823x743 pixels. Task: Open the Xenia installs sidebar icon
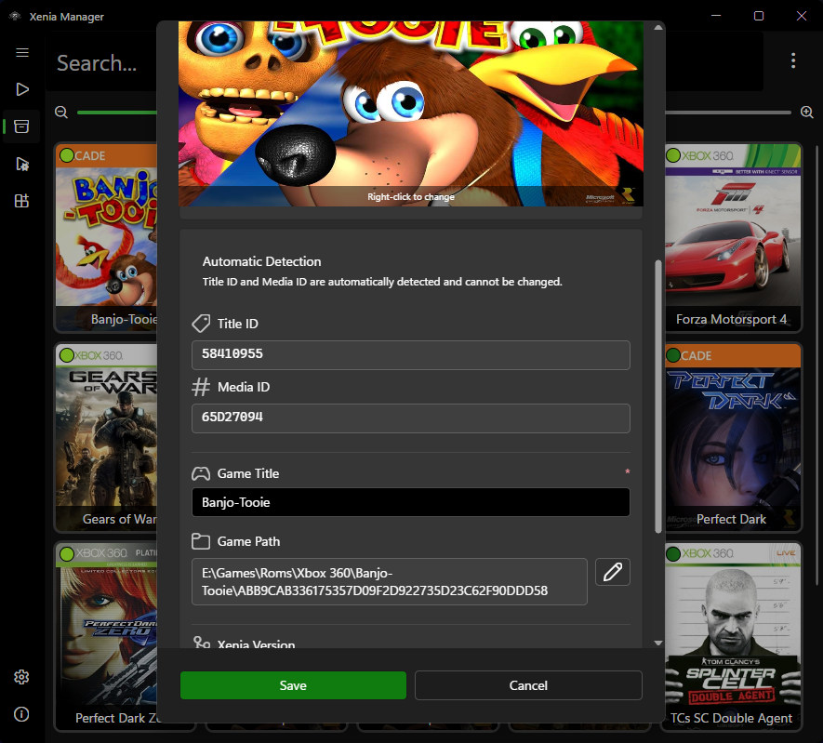22,201
